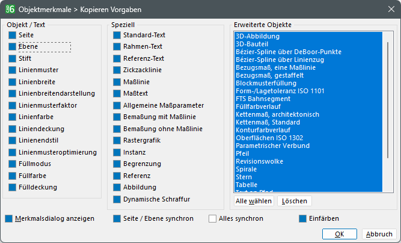The height and width of the screenshot is (243, 401).
Task: Uncheck the Seite checkbox
Action: (x=12, y=35)
